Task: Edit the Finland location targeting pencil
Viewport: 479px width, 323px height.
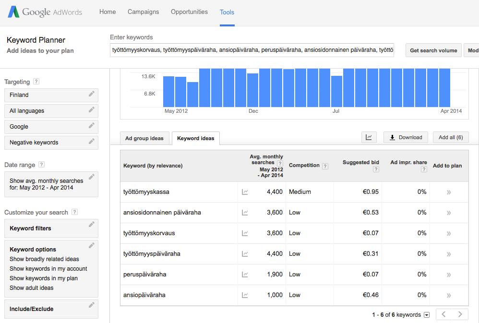Action: tap(91, 94)
